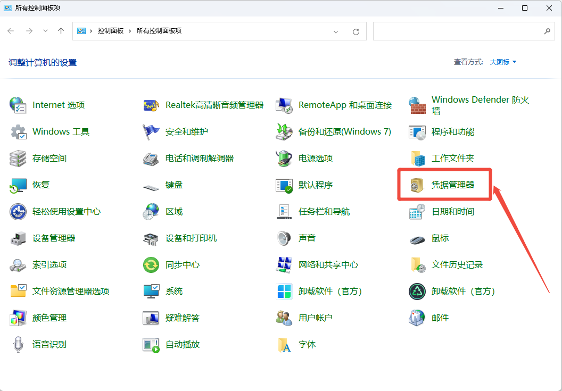Viewport: 562px width, 391px height.
Task: Open the Windows Defender 防火墙 brick wall icon
Action: coord(417,105)
